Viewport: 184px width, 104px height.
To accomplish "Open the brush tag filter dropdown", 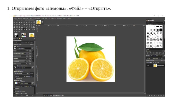I will pyautogui.click(x=156, y=23).
